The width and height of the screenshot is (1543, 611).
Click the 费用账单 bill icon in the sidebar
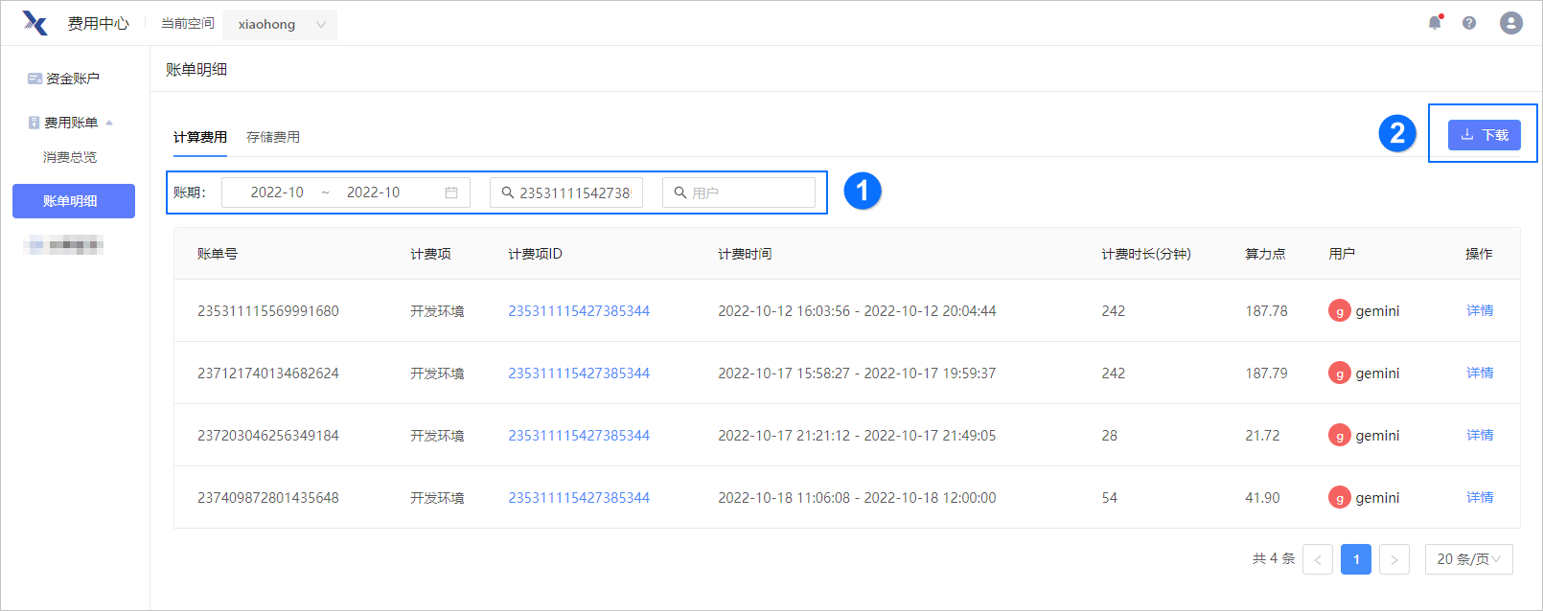(x=35, y=123)
